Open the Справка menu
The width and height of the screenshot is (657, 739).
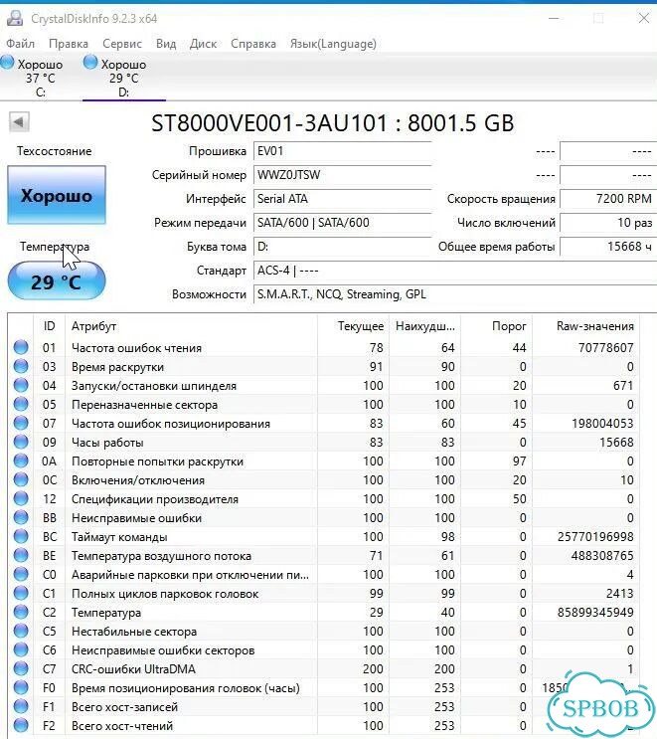(x=253, y=44)
